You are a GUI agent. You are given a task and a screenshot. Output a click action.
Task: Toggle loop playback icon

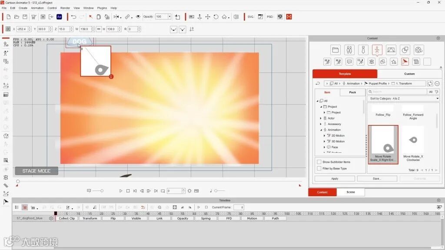(163, 191)
